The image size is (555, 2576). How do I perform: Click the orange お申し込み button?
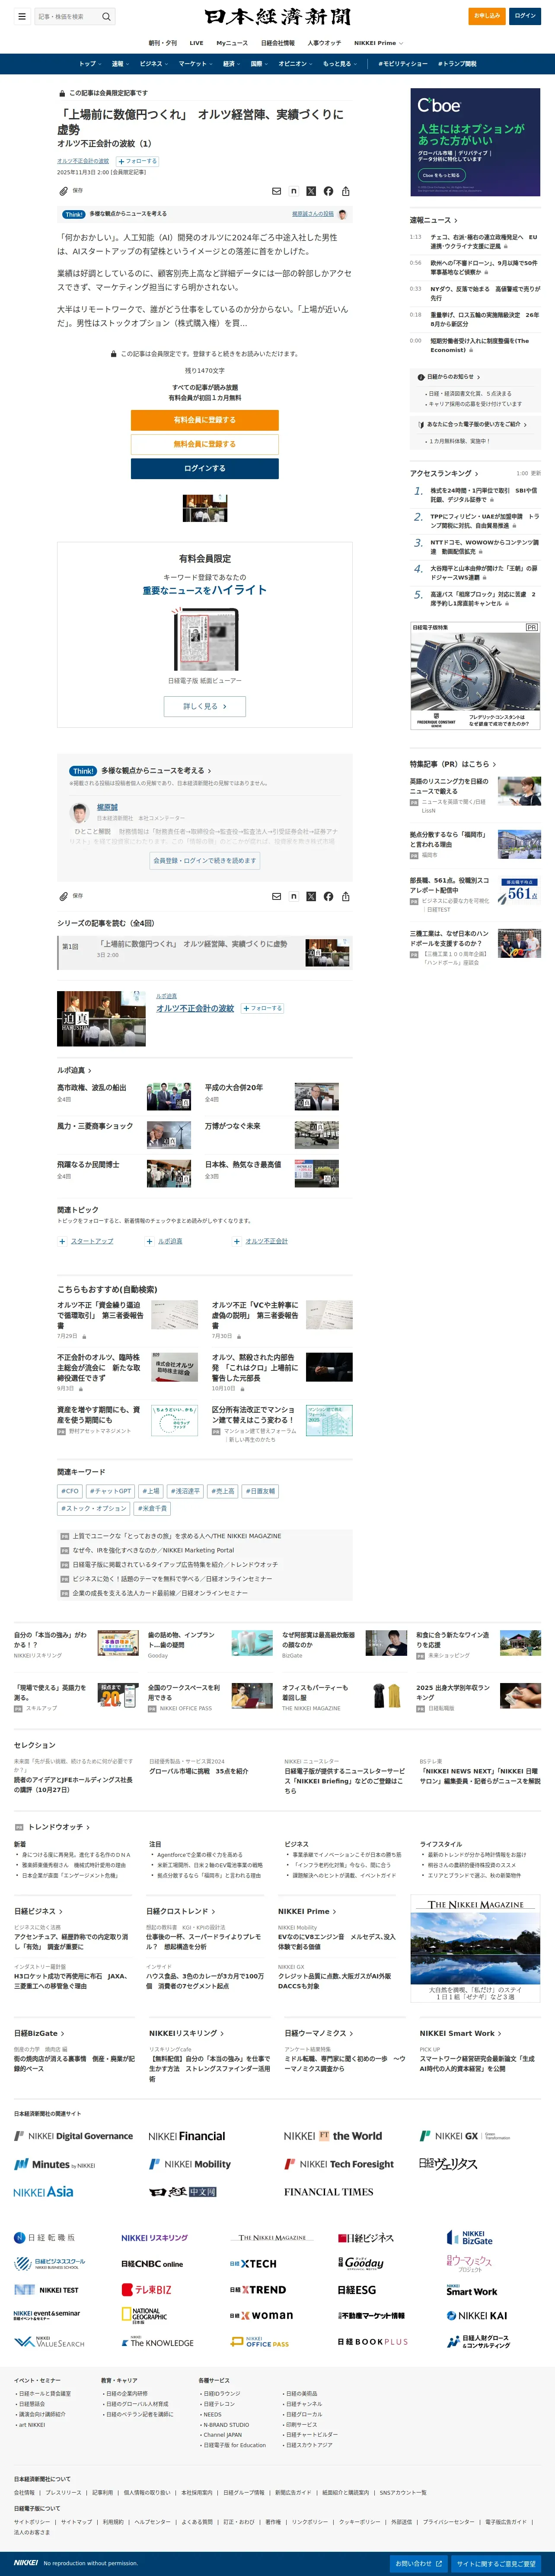tap(487, 16)
